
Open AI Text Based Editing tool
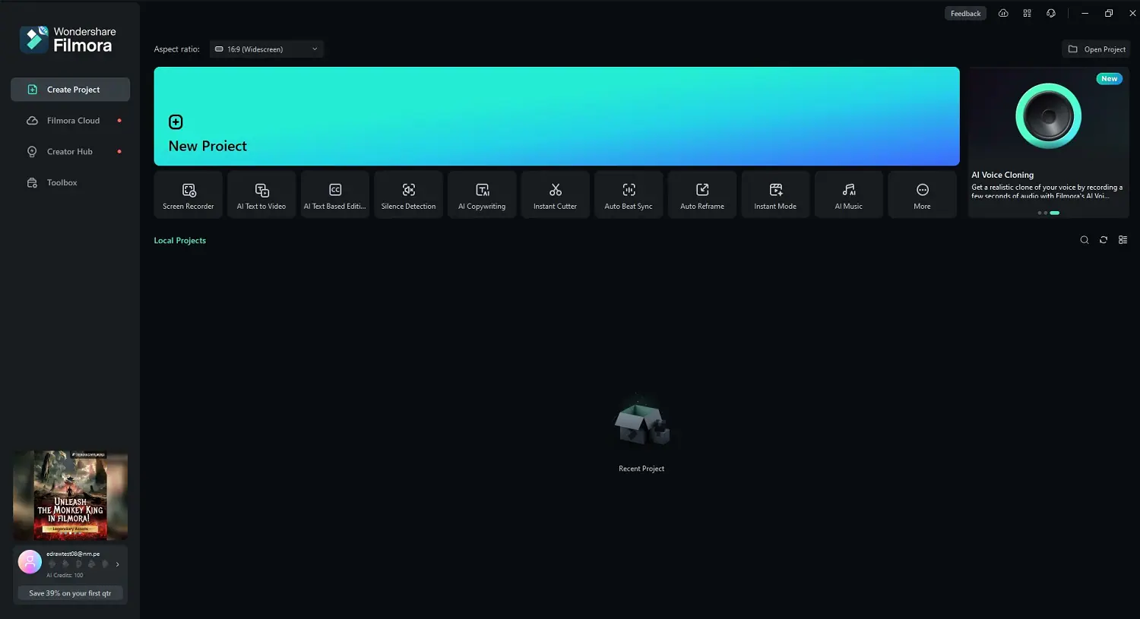pos(335,195)
